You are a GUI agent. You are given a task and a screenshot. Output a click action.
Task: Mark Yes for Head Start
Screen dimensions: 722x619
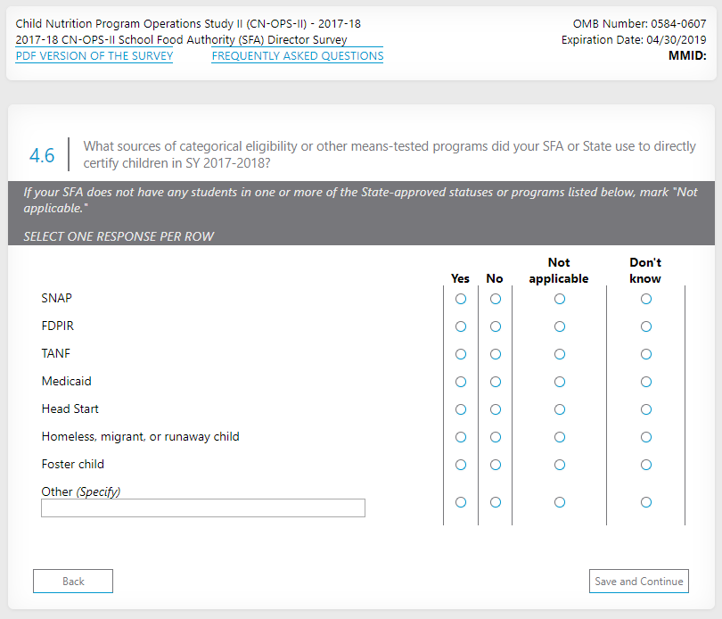461,409
